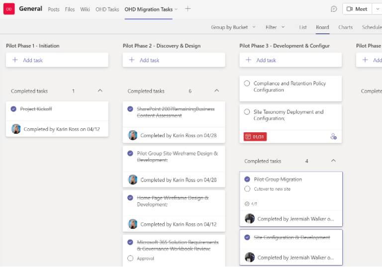Add a new tab with plus icon
This screenshot has height=267, width=382.
[188, 9]
